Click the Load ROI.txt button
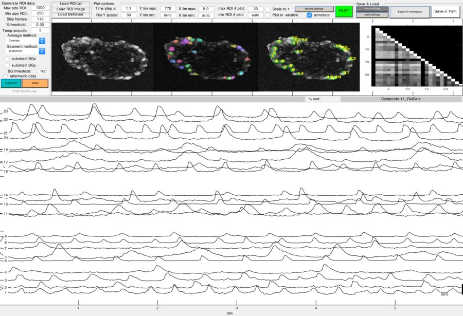463x316 pixels. [70, 4]
